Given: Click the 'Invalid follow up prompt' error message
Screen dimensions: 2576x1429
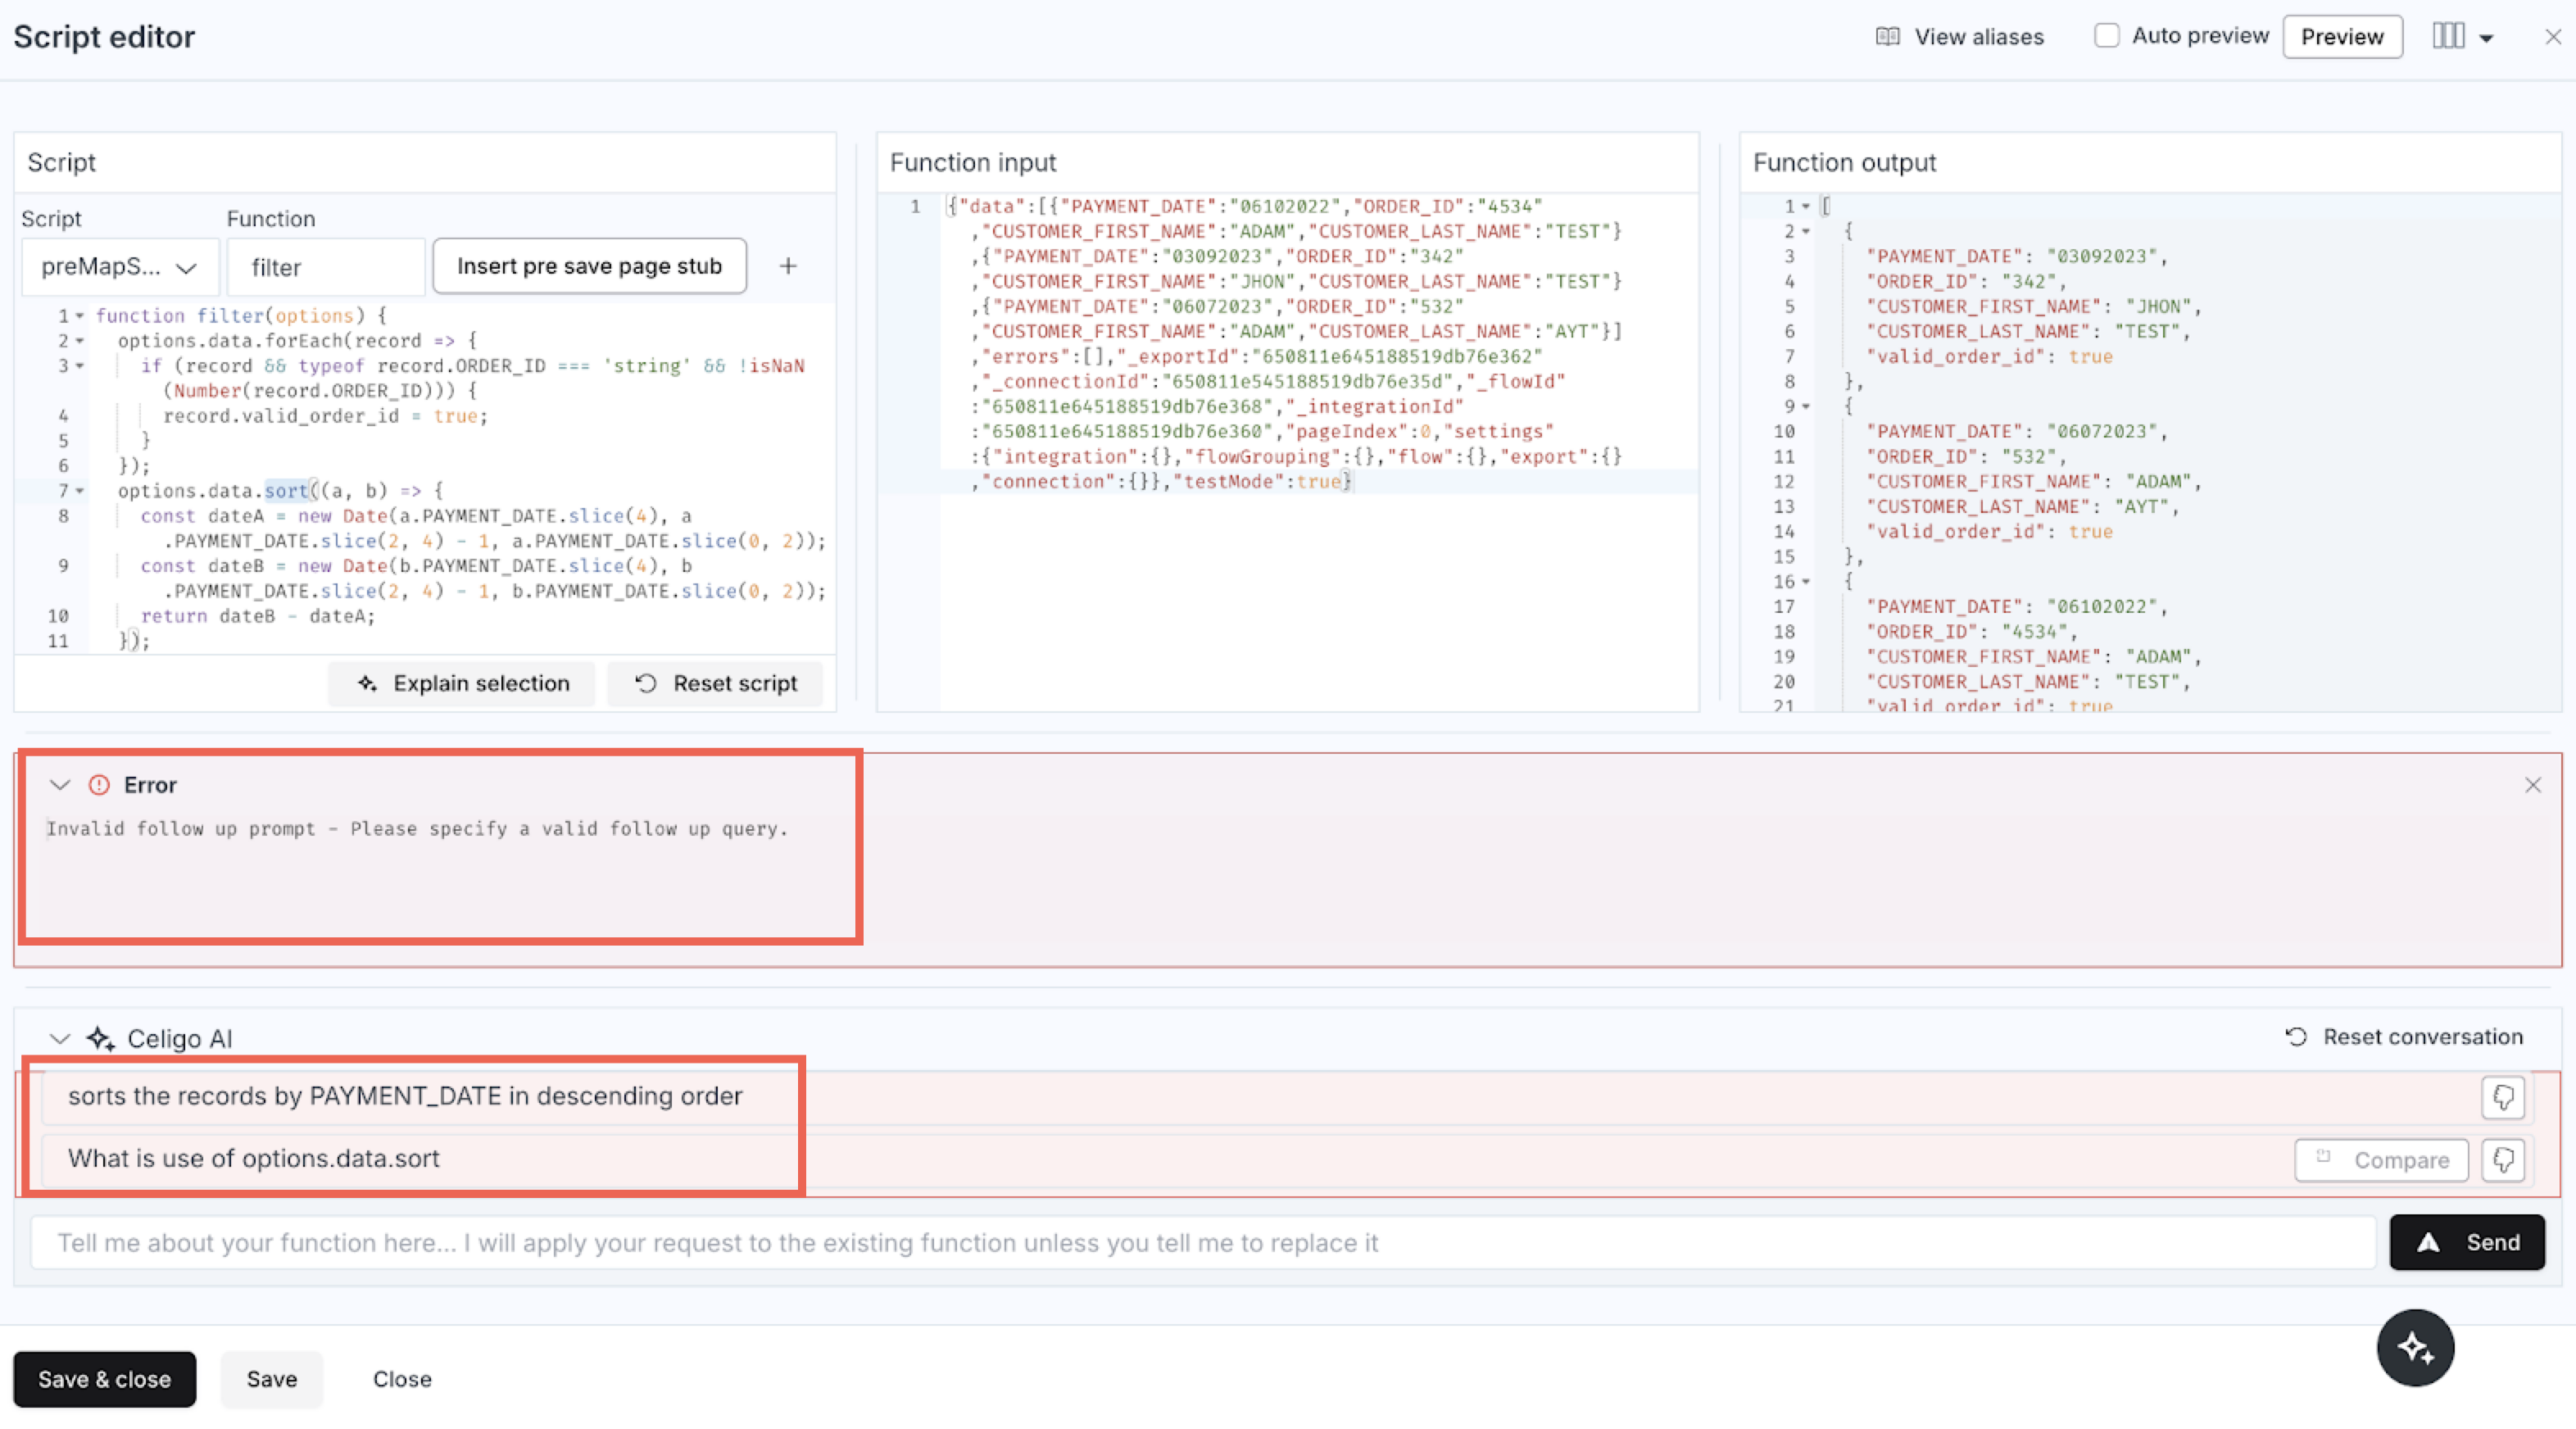Looking at the screenshot, I should [x=417, y=828].
